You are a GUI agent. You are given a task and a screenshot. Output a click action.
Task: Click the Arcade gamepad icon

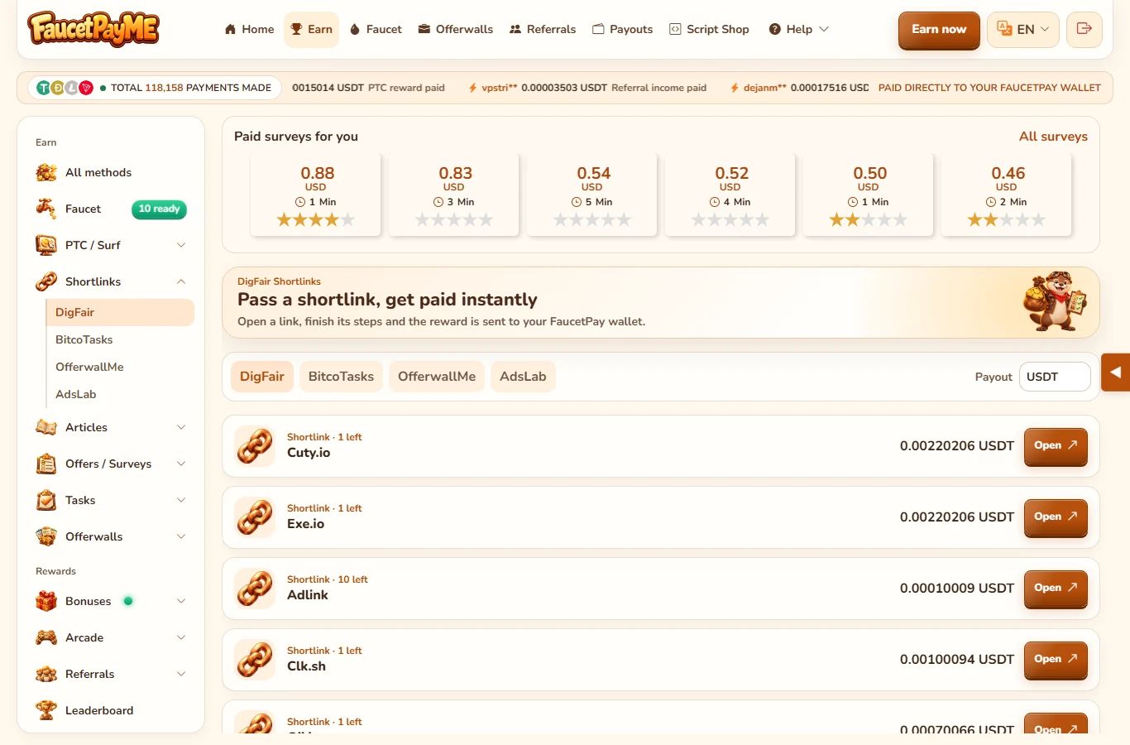[x=46, y=637]
